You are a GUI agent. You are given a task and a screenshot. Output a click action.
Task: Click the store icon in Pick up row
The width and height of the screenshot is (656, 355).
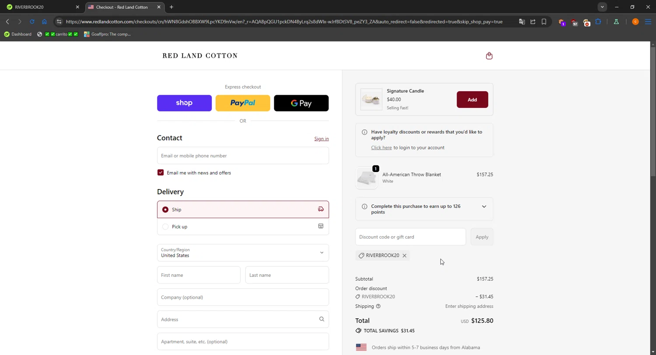[x=321, y=226]
